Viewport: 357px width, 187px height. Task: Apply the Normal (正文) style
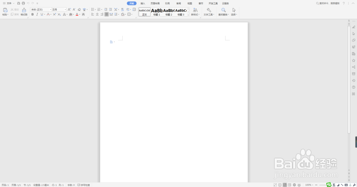[145, 12]
